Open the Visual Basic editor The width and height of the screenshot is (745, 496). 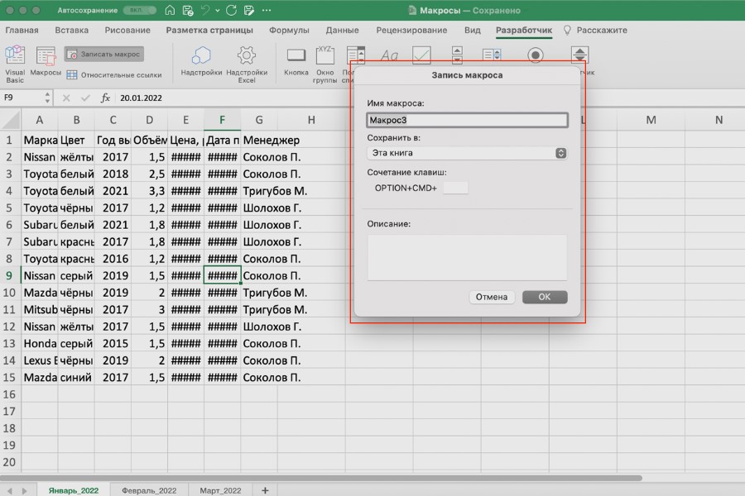coord(15,63)
